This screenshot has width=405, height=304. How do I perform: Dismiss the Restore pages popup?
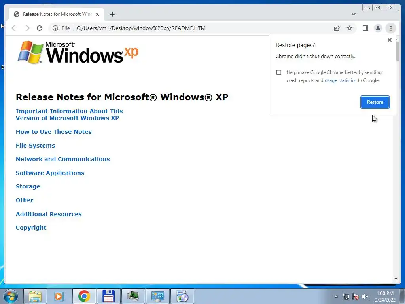tap(390, 40)
